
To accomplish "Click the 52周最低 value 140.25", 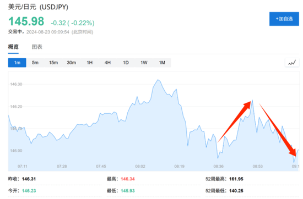I will [236, 191].
